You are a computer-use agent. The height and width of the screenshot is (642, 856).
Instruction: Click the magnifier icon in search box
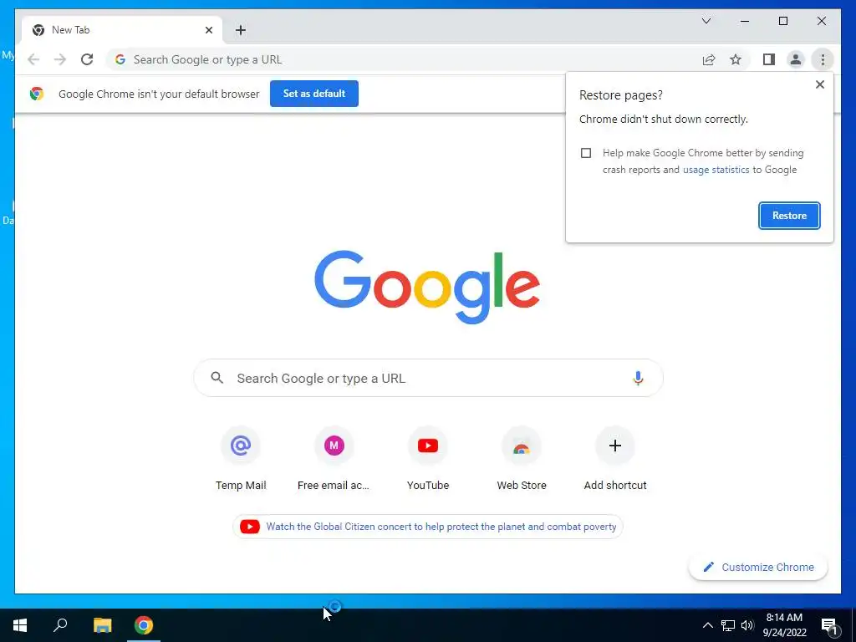coord(217,378)
